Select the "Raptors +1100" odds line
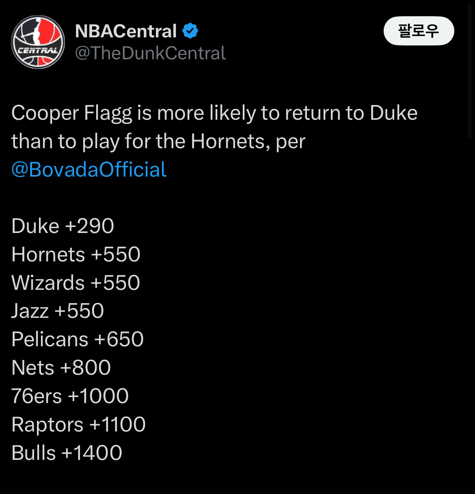Screen dimensions: 475x494 [x=78, y=425]
